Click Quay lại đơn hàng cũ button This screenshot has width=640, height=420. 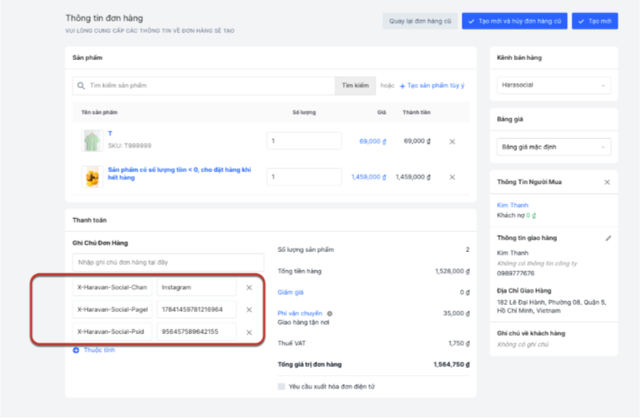[420, 21]
